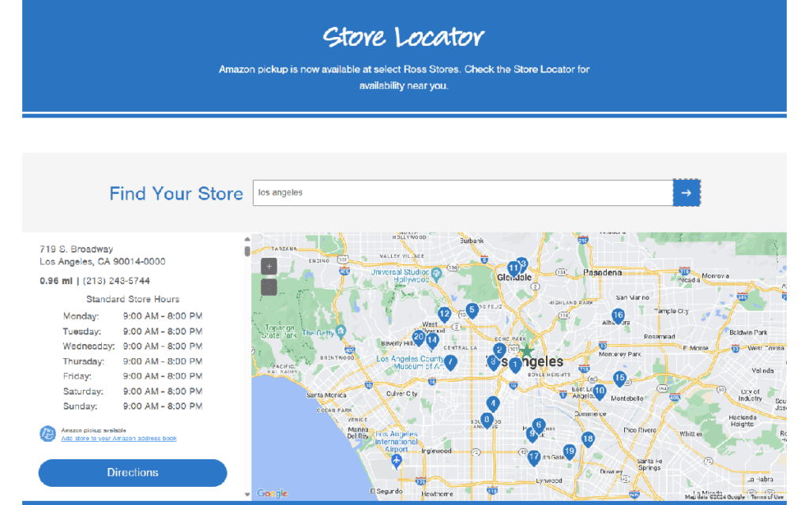Select map pin number 18

point(587,439)
